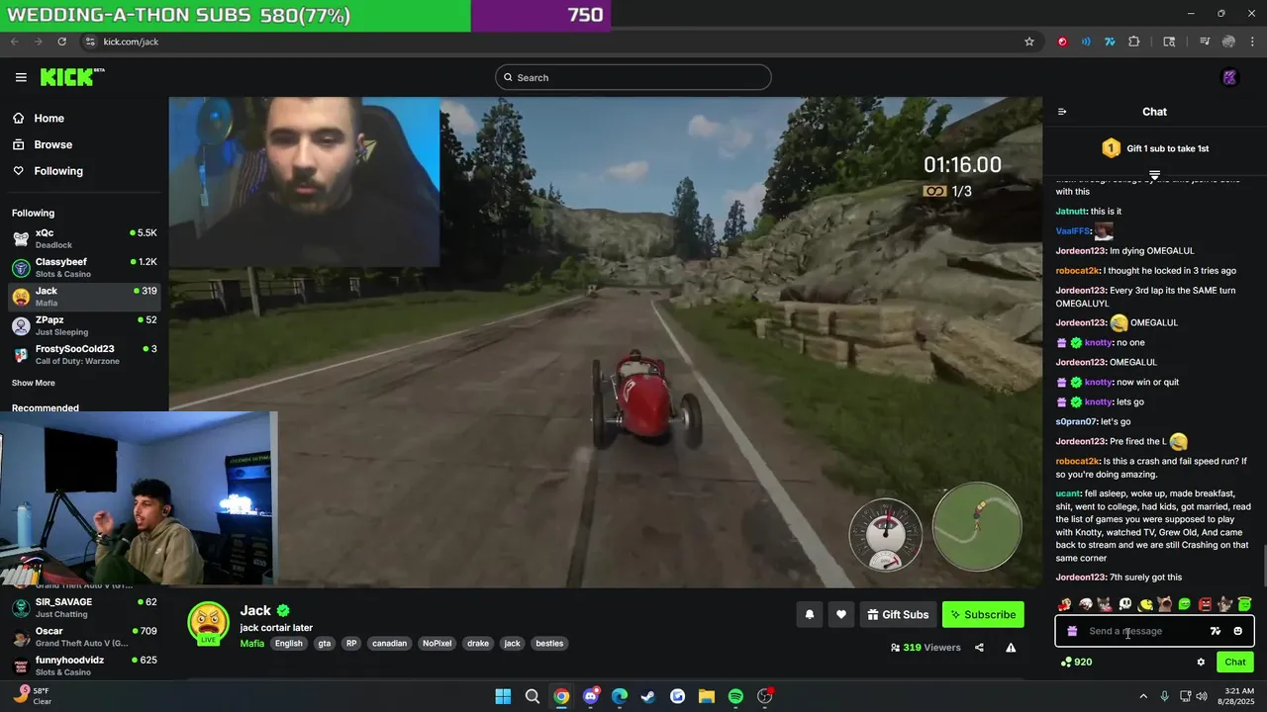Show hidden system tray icons
The width and height of the screenshot is (1267, 712).
tap(1143, 696)
